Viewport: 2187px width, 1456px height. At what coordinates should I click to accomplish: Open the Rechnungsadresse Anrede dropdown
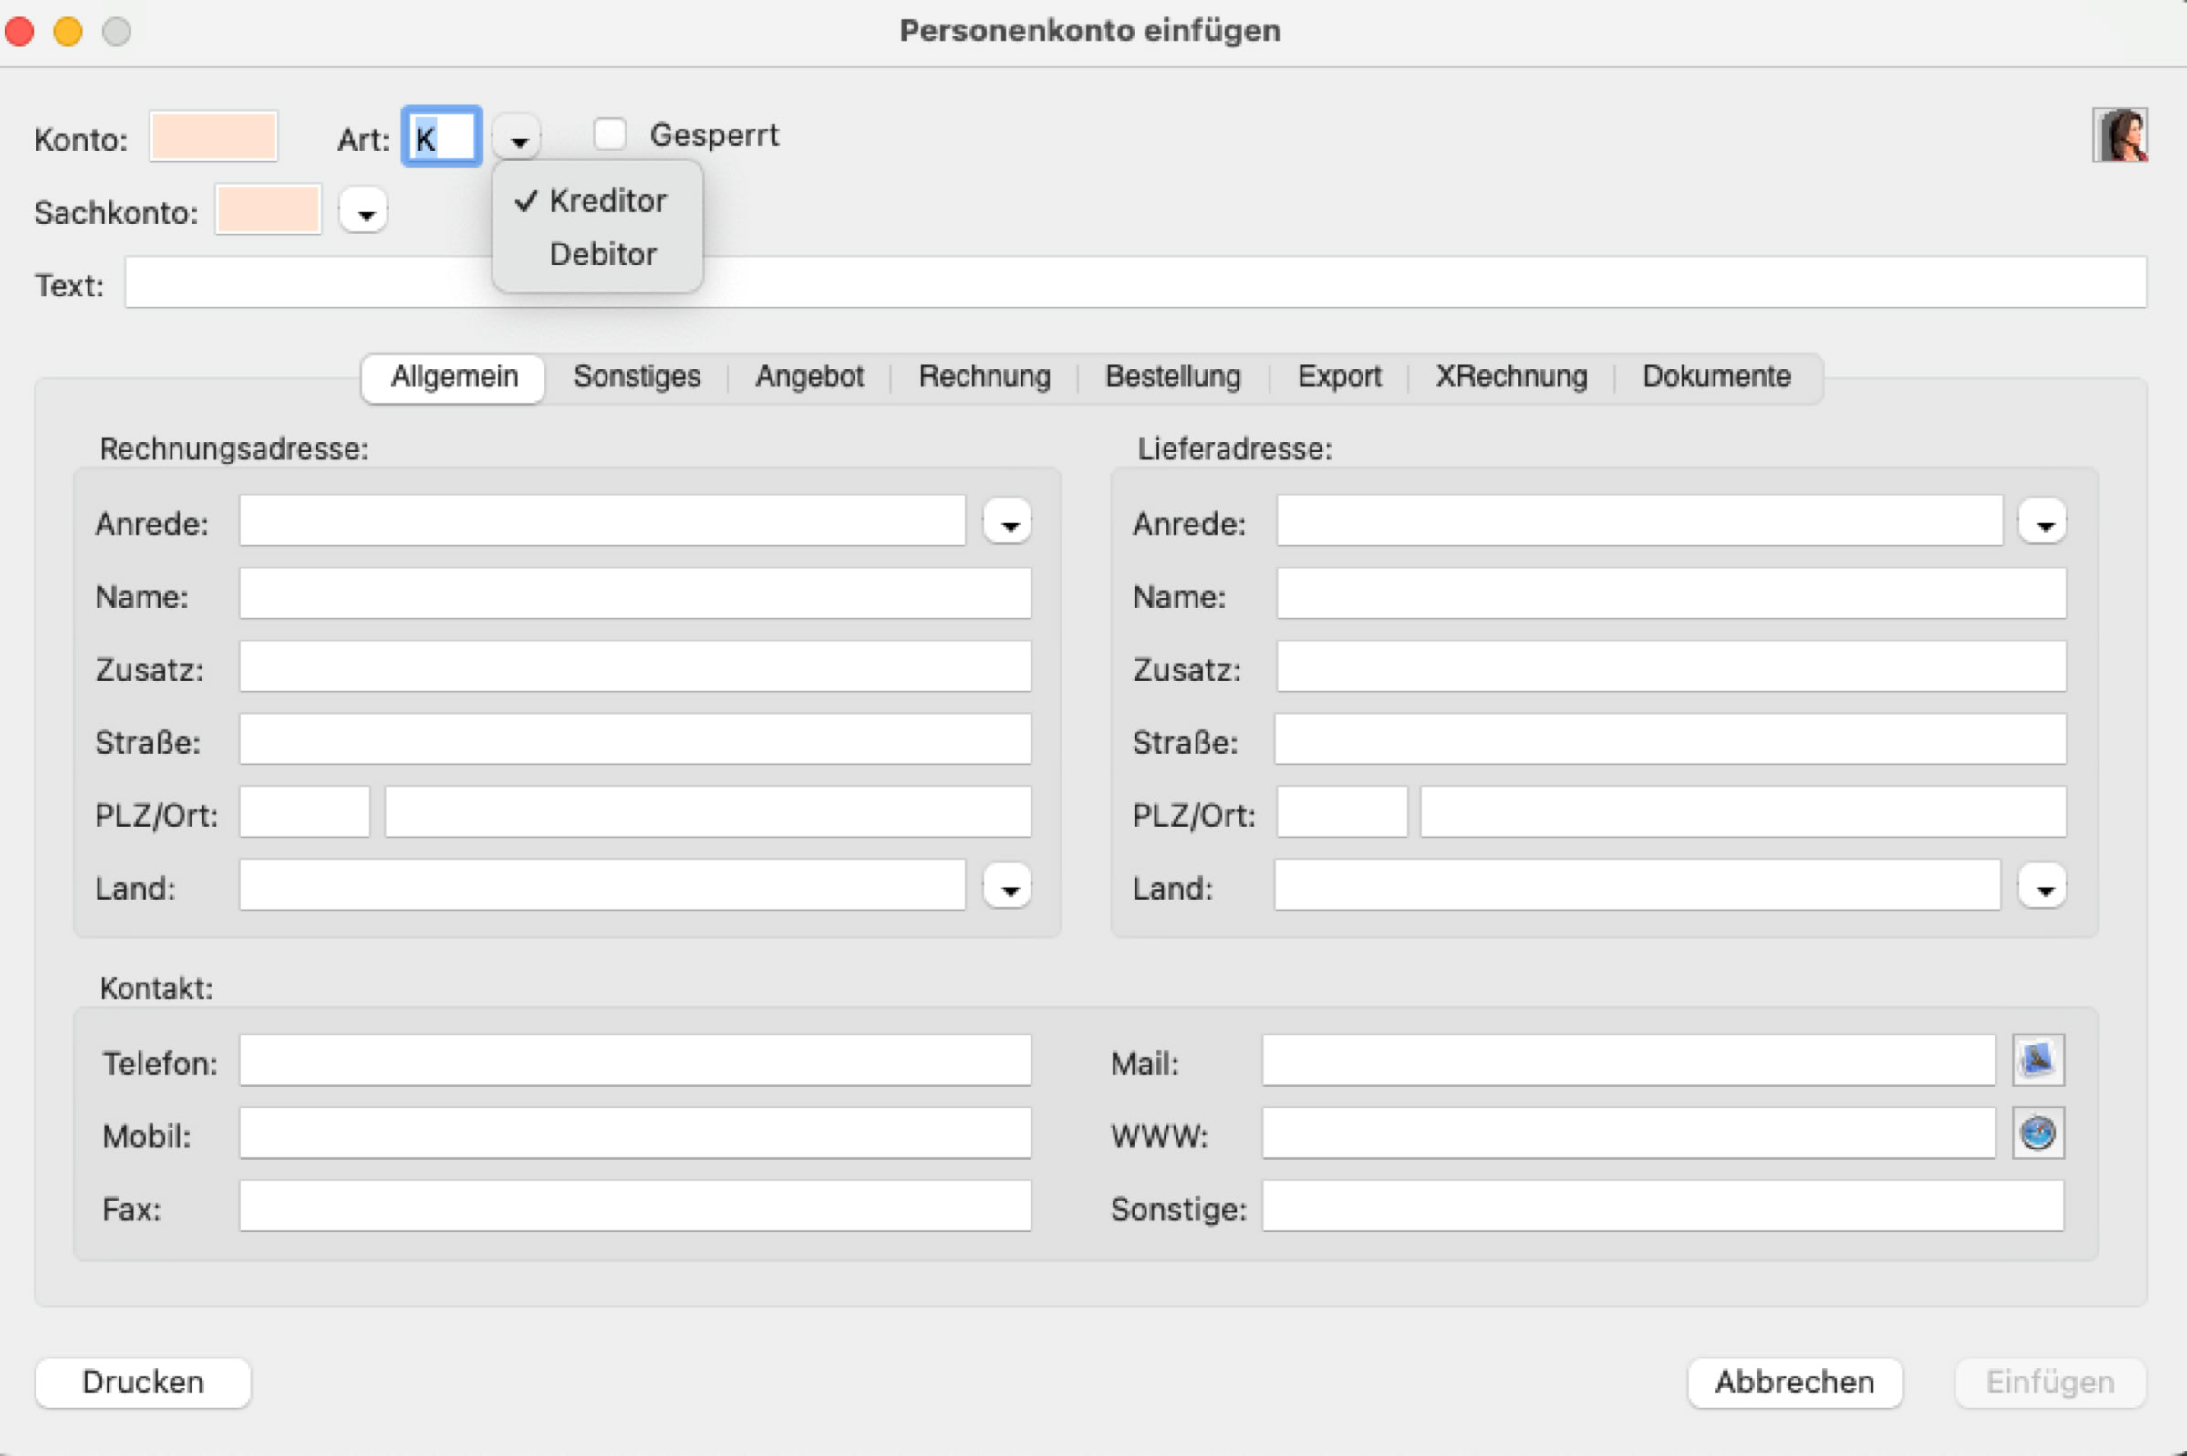1008,523
